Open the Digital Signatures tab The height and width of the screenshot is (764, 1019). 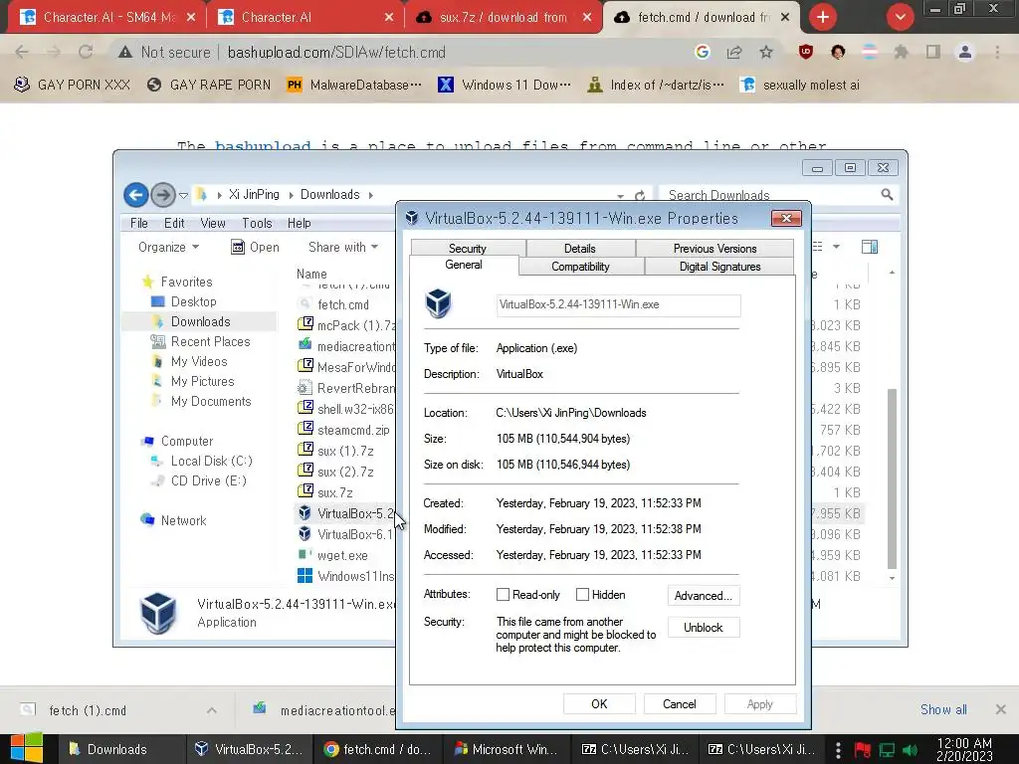point(719,267)
